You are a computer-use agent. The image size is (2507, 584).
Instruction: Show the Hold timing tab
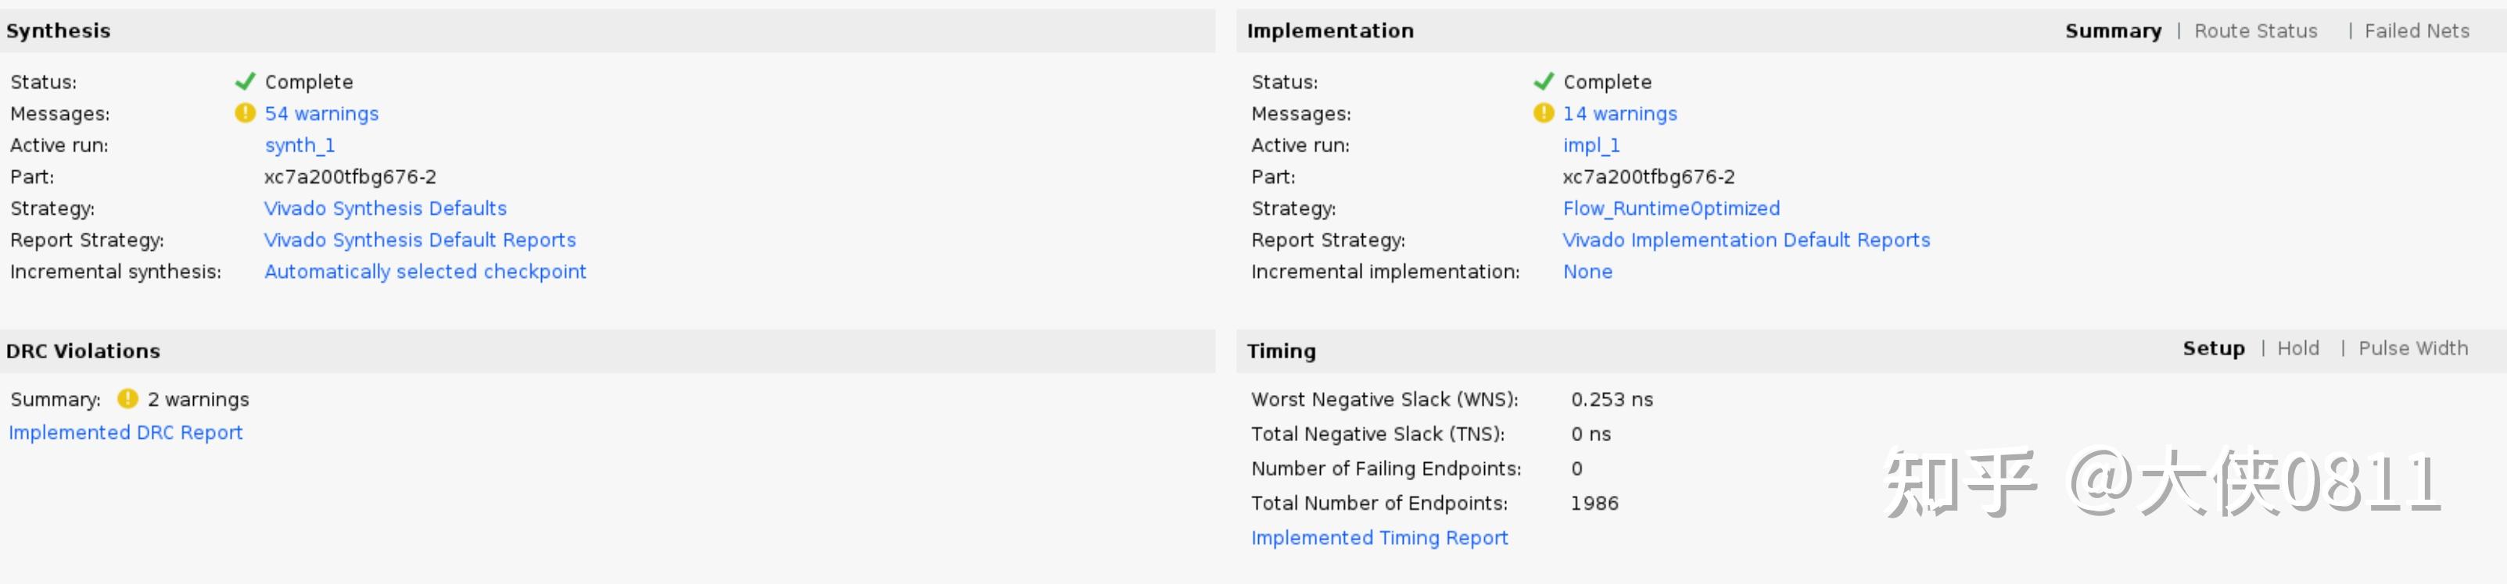click(x=2297, y=348)
